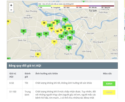Open the AQI 30 green marker
The height and width of the screenshot is (102, 125).
23,31
